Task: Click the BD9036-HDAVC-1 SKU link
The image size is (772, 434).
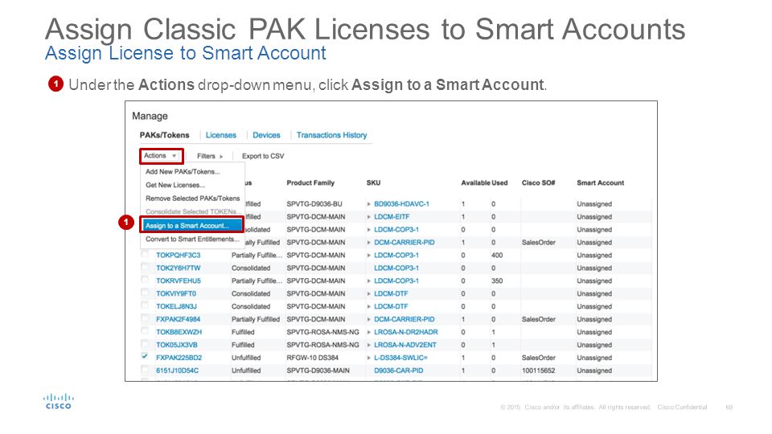Action: [401, 203]
